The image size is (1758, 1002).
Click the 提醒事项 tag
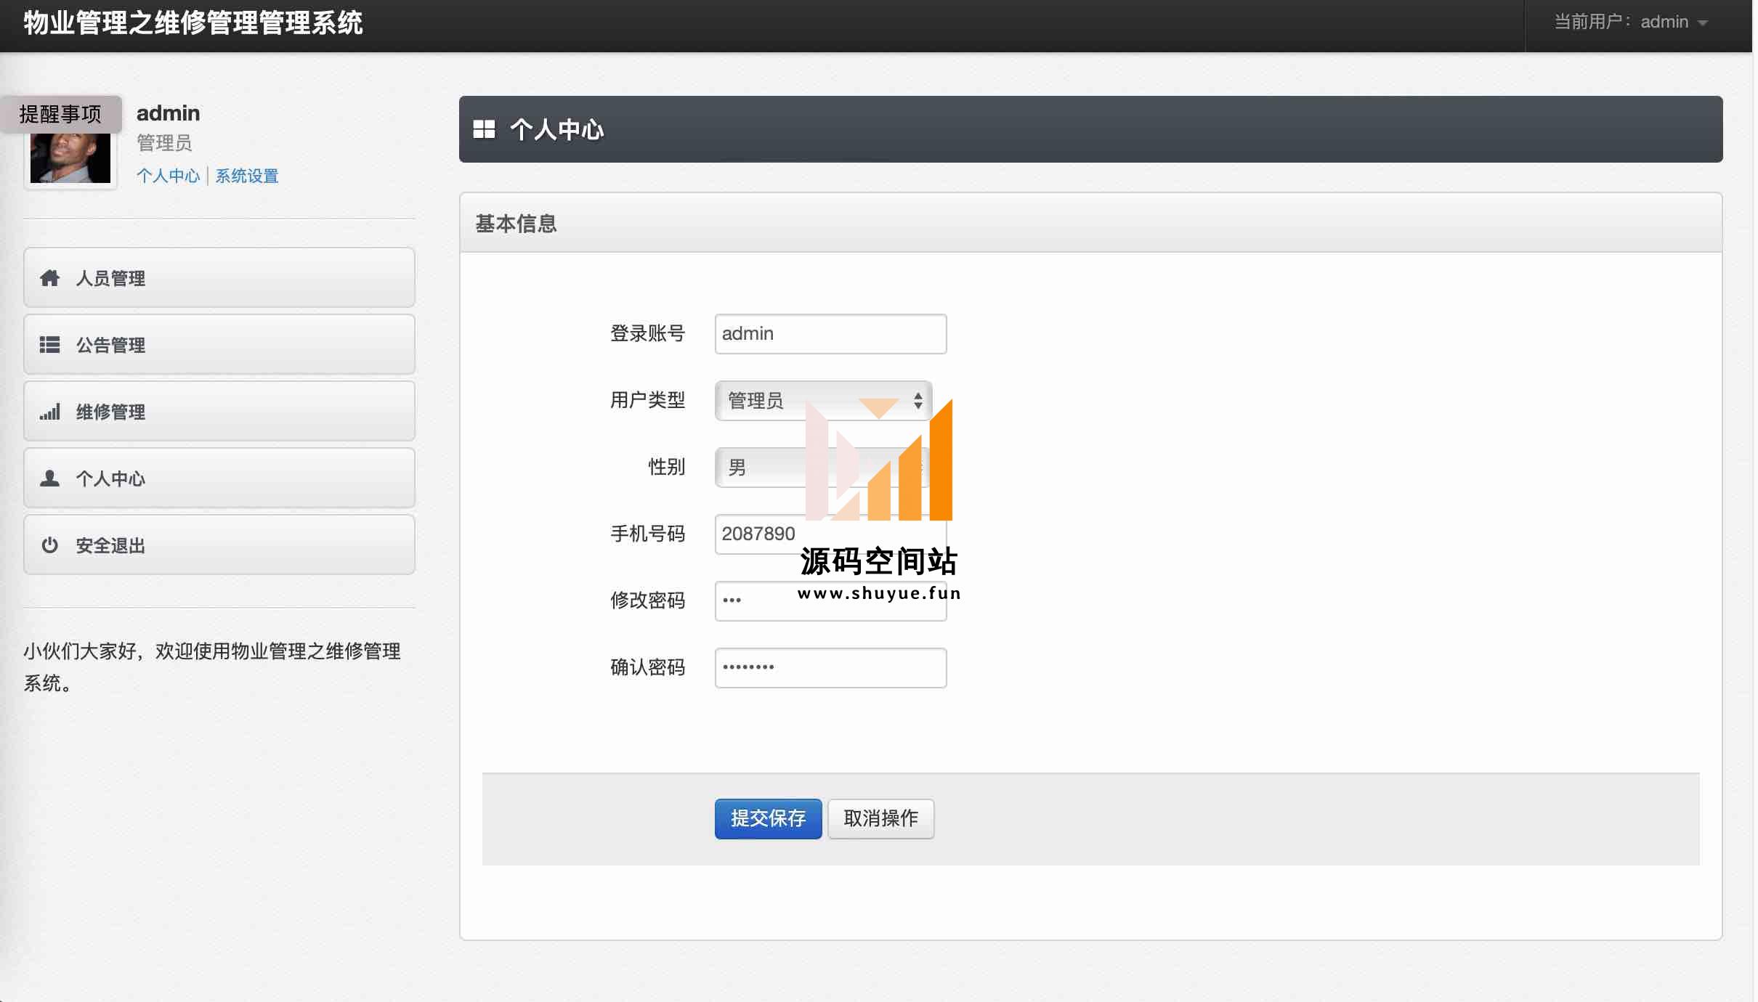(60, 114)
